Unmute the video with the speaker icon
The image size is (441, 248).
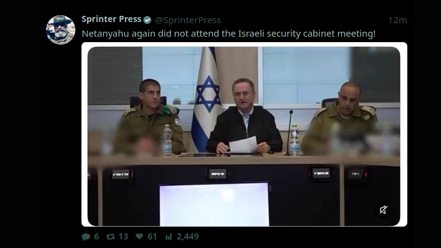pyautogui.click(x=383, y=210)
